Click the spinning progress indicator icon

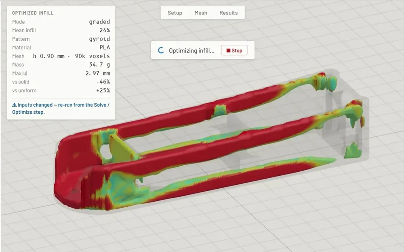tap(161, 50)
